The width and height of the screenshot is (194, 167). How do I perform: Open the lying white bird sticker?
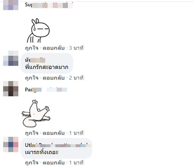[x=36, y=114]
